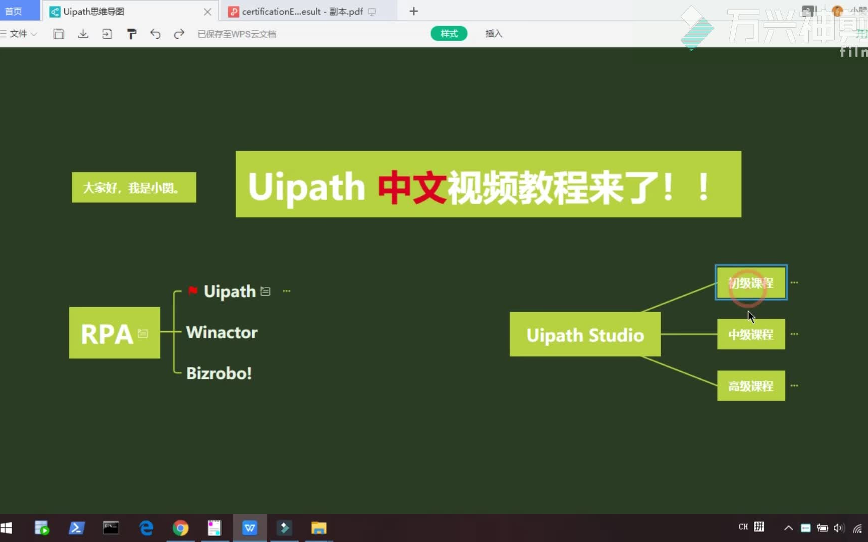The width and height of the screenshot is (868, 542).
Task: Click the volume speaker in system tray
Action: tap(838, 527)
